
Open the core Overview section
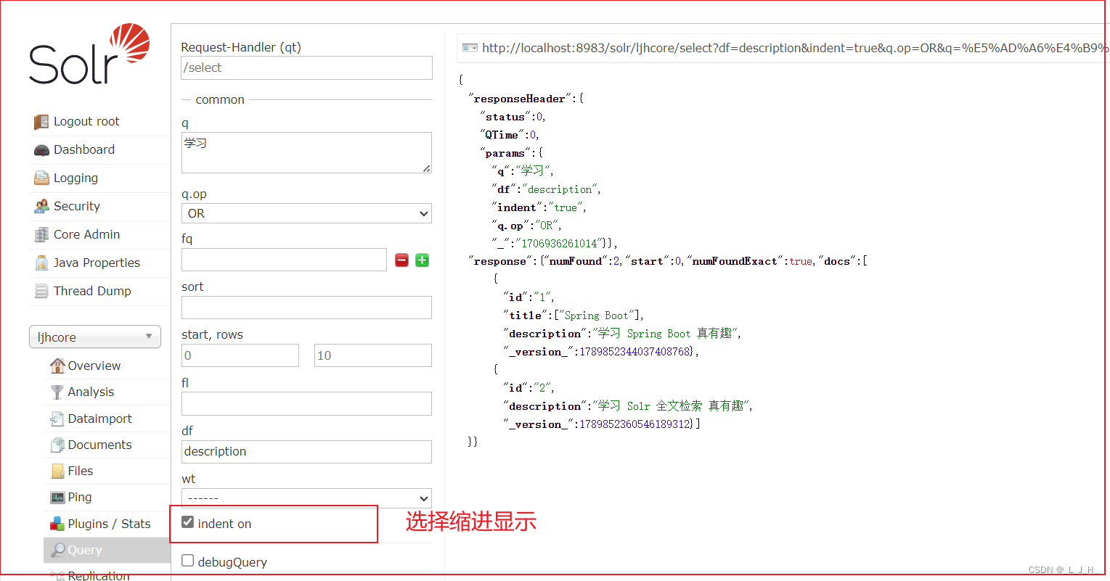click(x=94, y=366)
